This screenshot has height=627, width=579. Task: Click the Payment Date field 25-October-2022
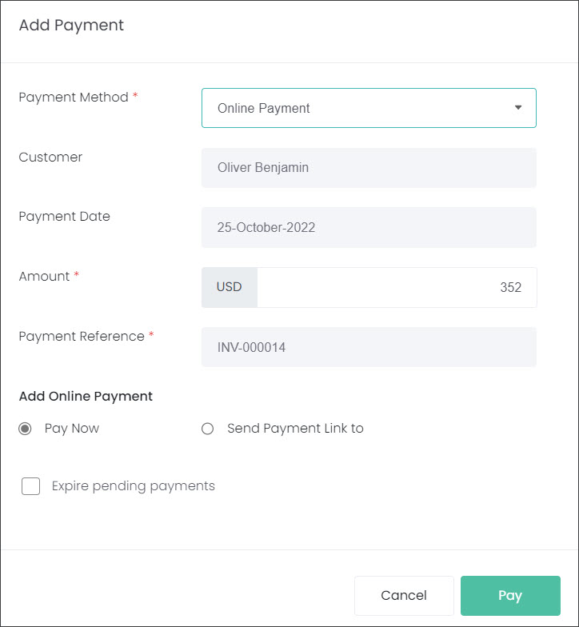369,227
